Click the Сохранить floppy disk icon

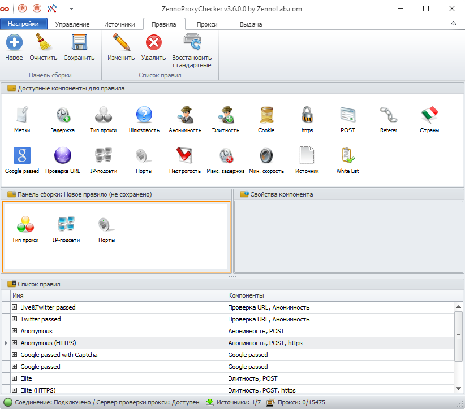click(x=79, y=43)
